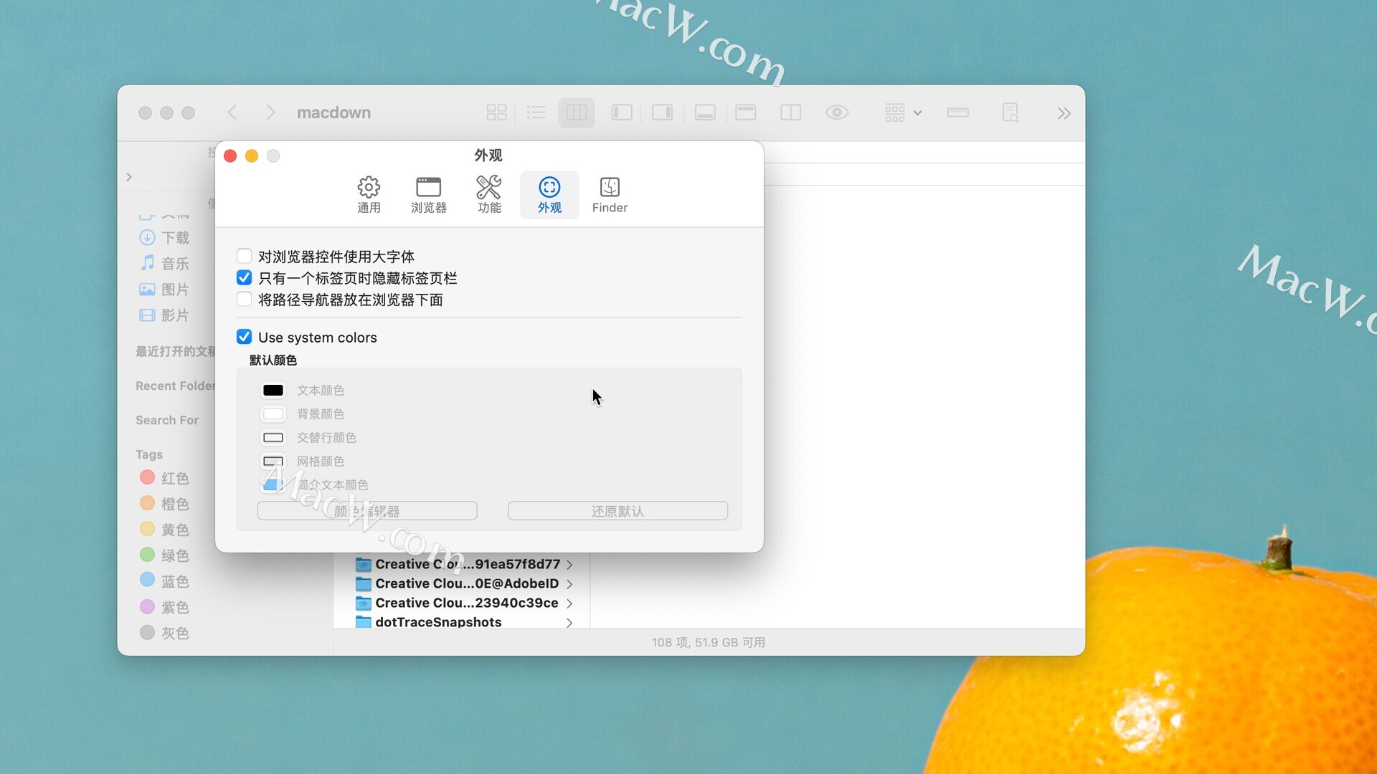Click the macdown window title

333,113
